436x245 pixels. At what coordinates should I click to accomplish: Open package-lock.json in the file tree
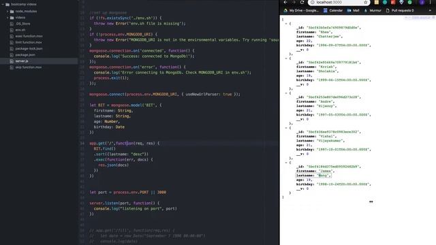tap(29, 48)
